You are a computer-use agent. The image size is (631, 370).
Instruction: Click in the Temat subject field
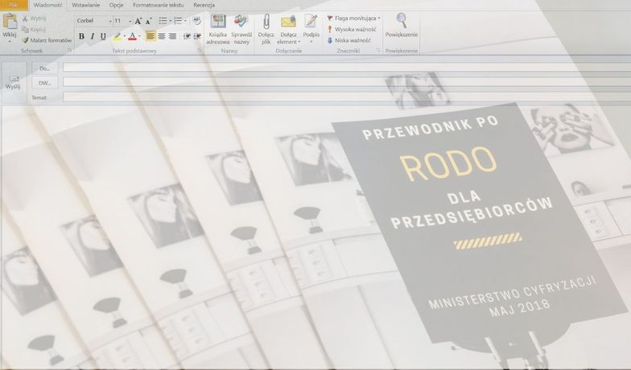(x=346, y=97)
